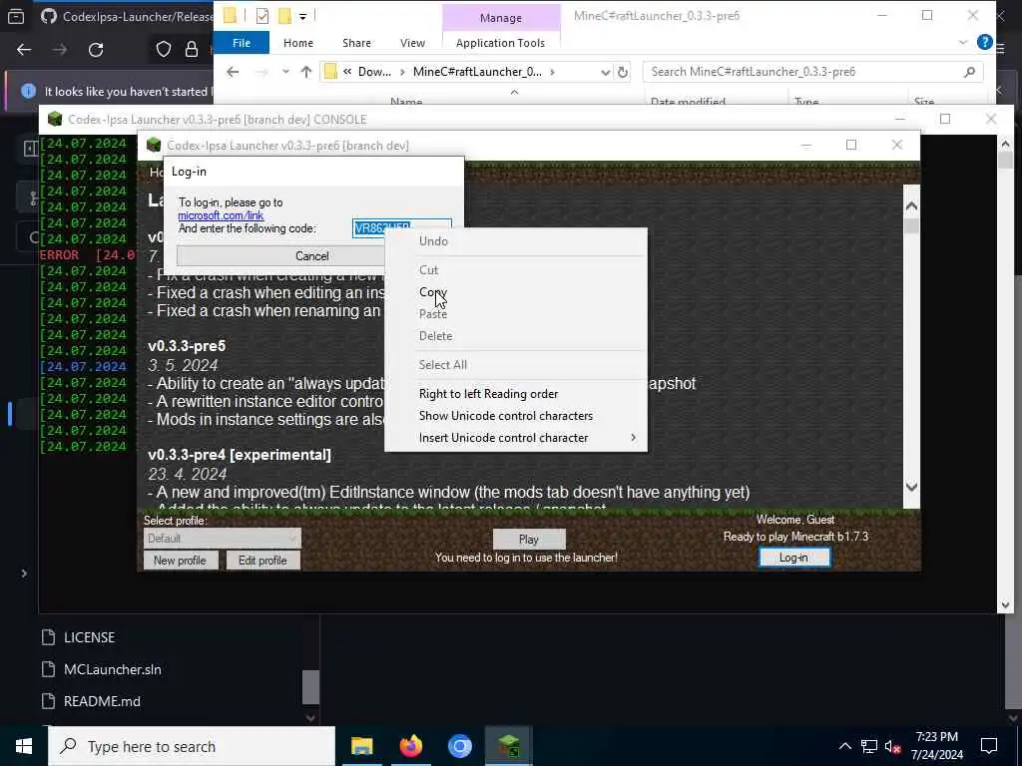1022x766 pixels.
Task: Click the Manage contextual tab in Explorer
Action: click(x=501, y=18)
